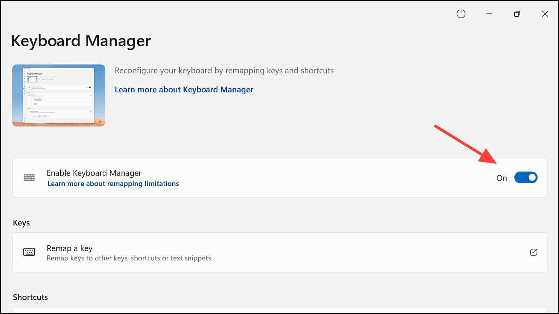This screenshot has height=314, width=559.
Task: Open Learn more about remapping limitations
Action: point(113,184)
